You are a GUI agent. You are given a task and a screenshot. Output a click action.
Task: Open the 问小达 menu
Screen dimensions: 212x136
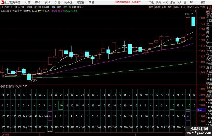pos(68,2)
